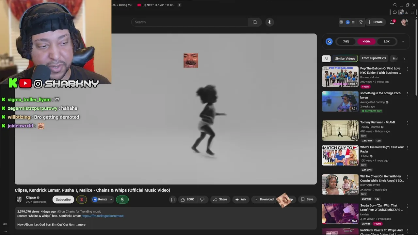
Task: Open Will He Cheat On Her thumbnail
Action: click(340, 185)
